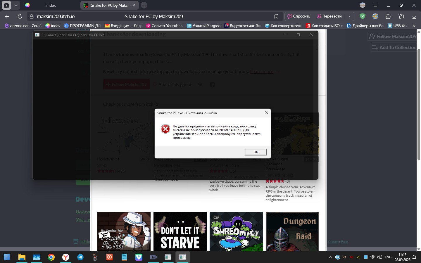Open Yandex Browser from the taskbar

tap(66, 257)
